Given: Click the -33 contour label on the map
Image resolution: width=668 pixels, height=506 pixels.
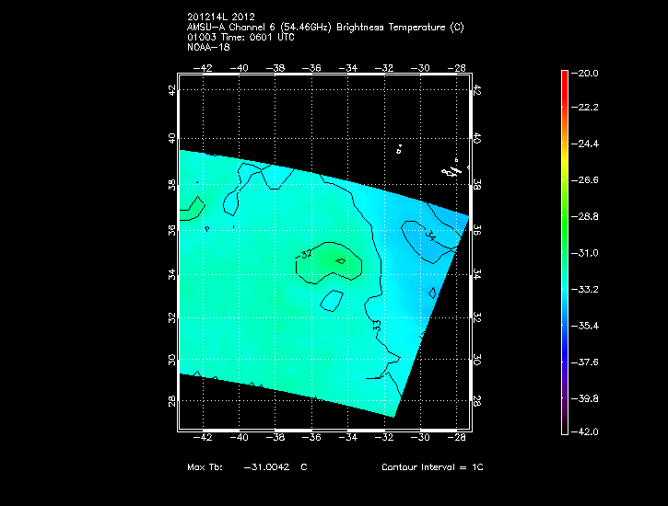Looking at the screenshot, I should [x=376, y=324].
